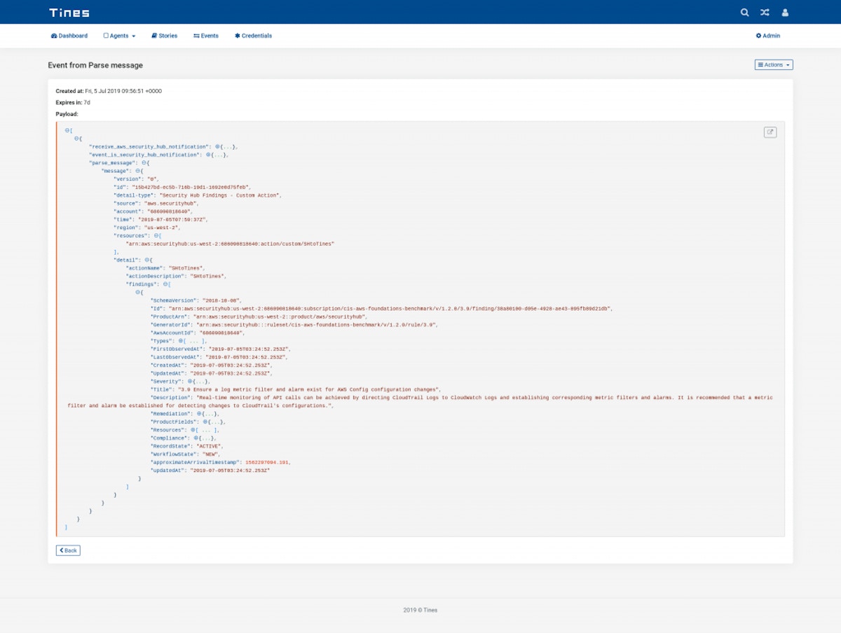Click the search magnifier icon in header
This screenshot has height=633, width=841.
click(744, 13)
